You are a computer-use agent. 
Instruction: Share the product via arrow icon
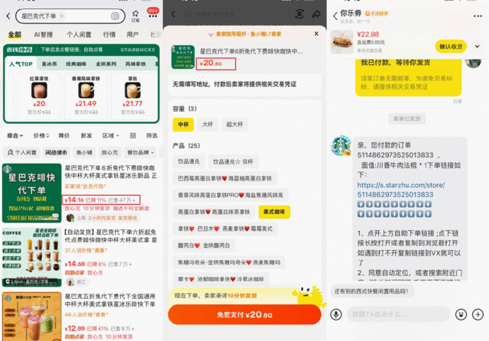point(316,14)
